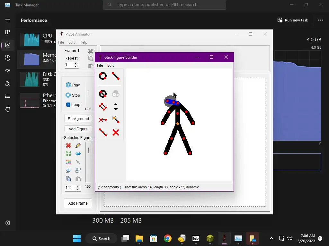This screenshot has height=246, width=329.
Task: Delete frame with the gray X icon
Action: pos(90,51)
